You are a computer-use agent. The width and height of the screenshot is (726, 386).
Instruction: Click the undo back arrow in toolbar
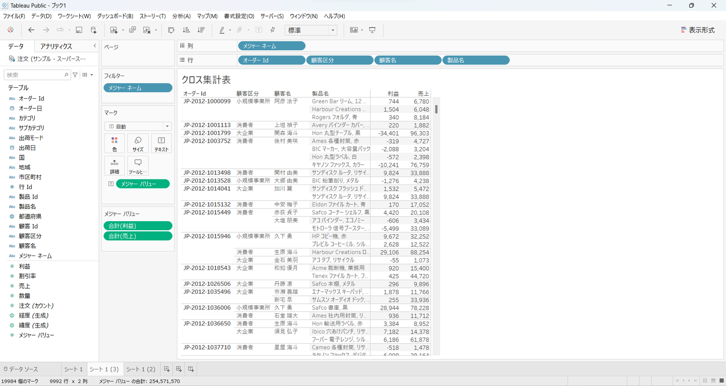[x=31, y=30]
